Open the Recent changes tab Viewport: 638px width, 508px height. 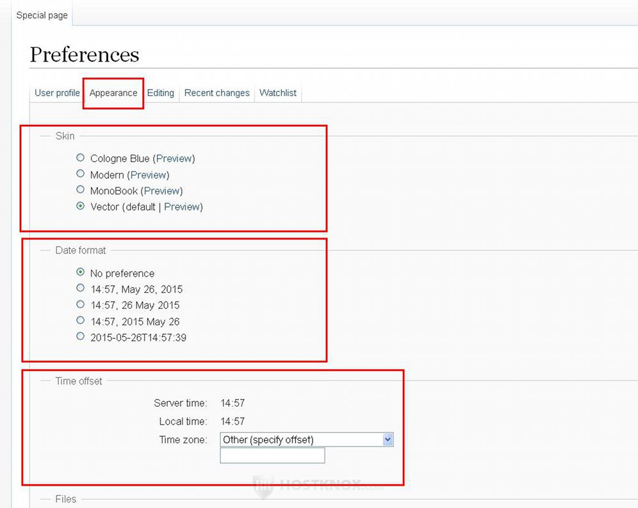[x=217, y=93]
